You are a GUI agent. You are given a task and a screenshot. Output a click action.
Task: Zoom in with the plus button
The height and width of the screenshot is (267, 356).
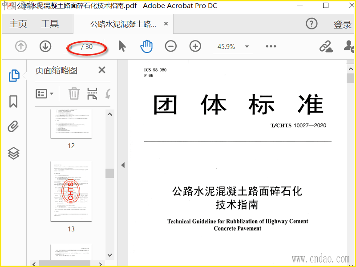[195, 46]
